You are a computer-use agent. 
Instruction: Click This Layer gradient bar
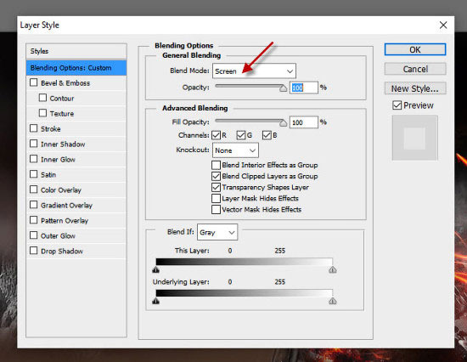(x=244, y=262)
